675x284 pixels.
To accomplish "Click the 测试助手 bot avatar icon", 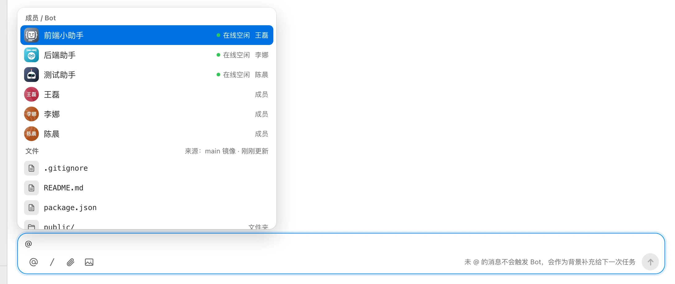I will pos(31,75).
